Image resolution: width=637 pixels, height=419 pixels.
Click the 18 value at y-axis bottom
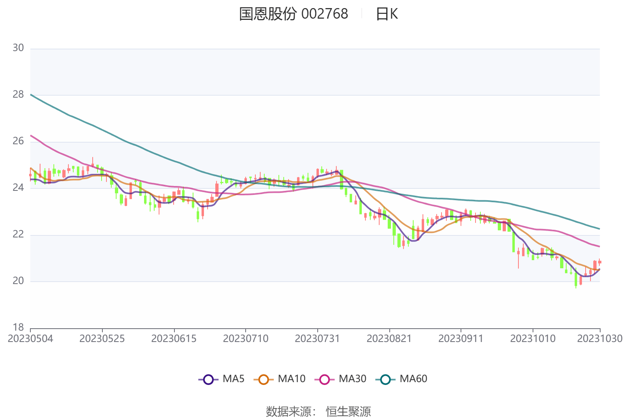tap(18, 327)
